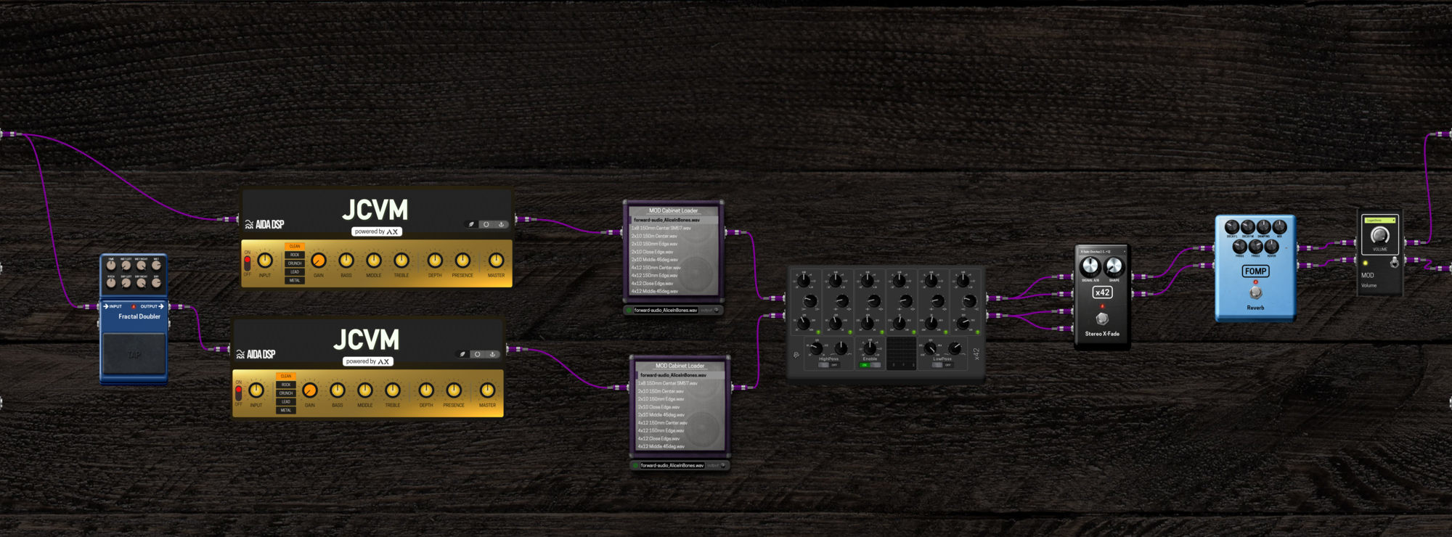Toggle the LowPass switch on the x42 EQ
The width and height of the screenshot is (1452, 537).
tap(942, 365)
